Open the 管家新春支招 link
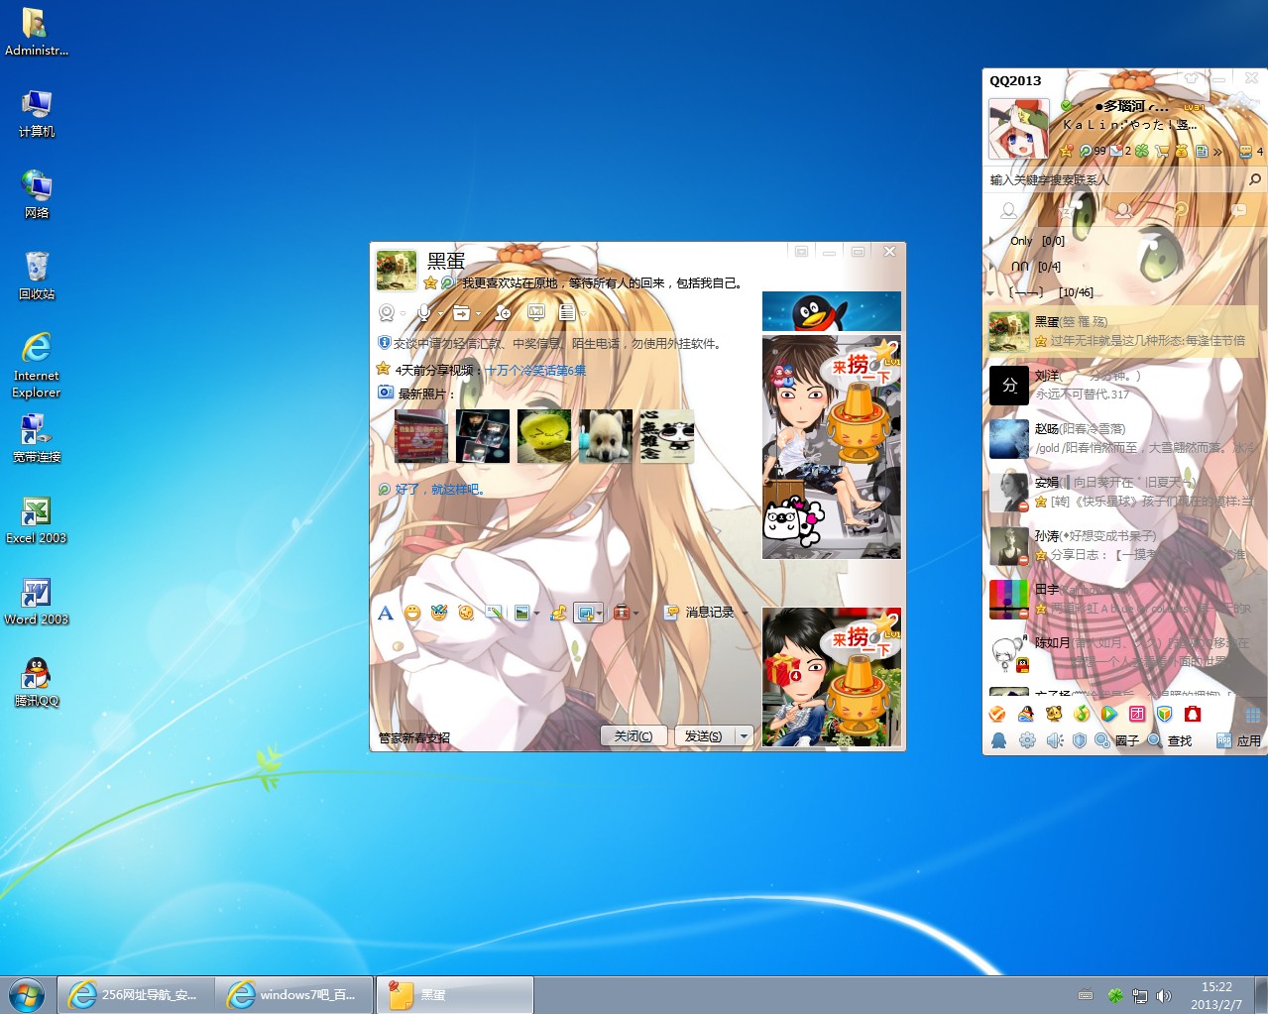1268x1014 pixels. (414, 738)
